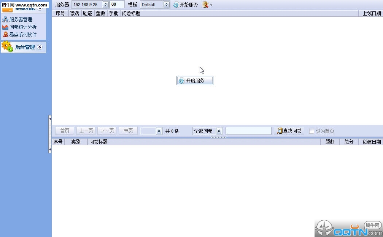Click the 开始服务 gear icon in the toolbar
Screen dimensions: 383x237
(176, 5)
